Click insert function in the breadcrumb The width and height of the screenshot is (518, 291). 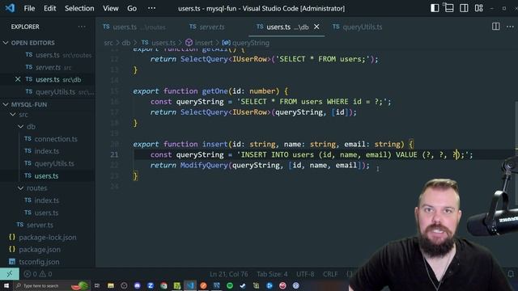coord(200,43)
